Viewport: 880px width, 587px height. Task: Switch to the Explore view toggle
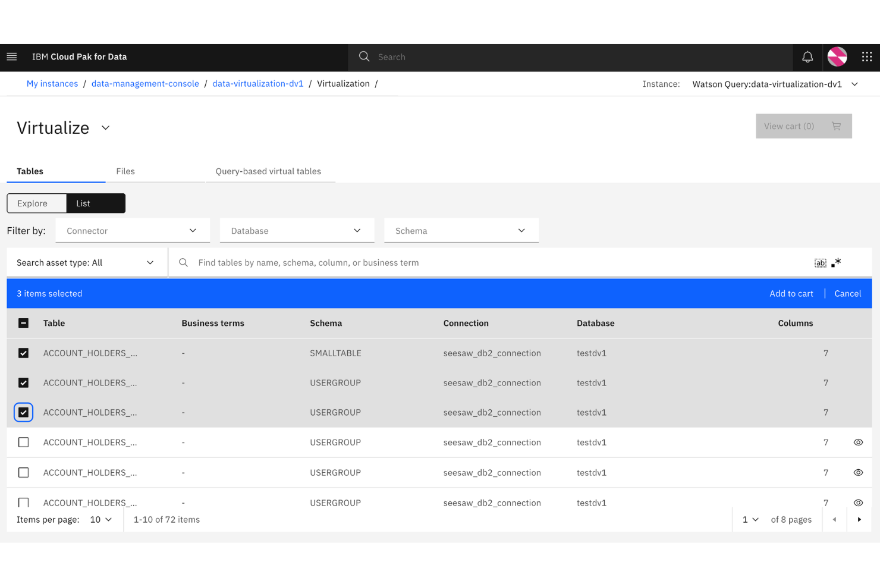coord(37,203)
